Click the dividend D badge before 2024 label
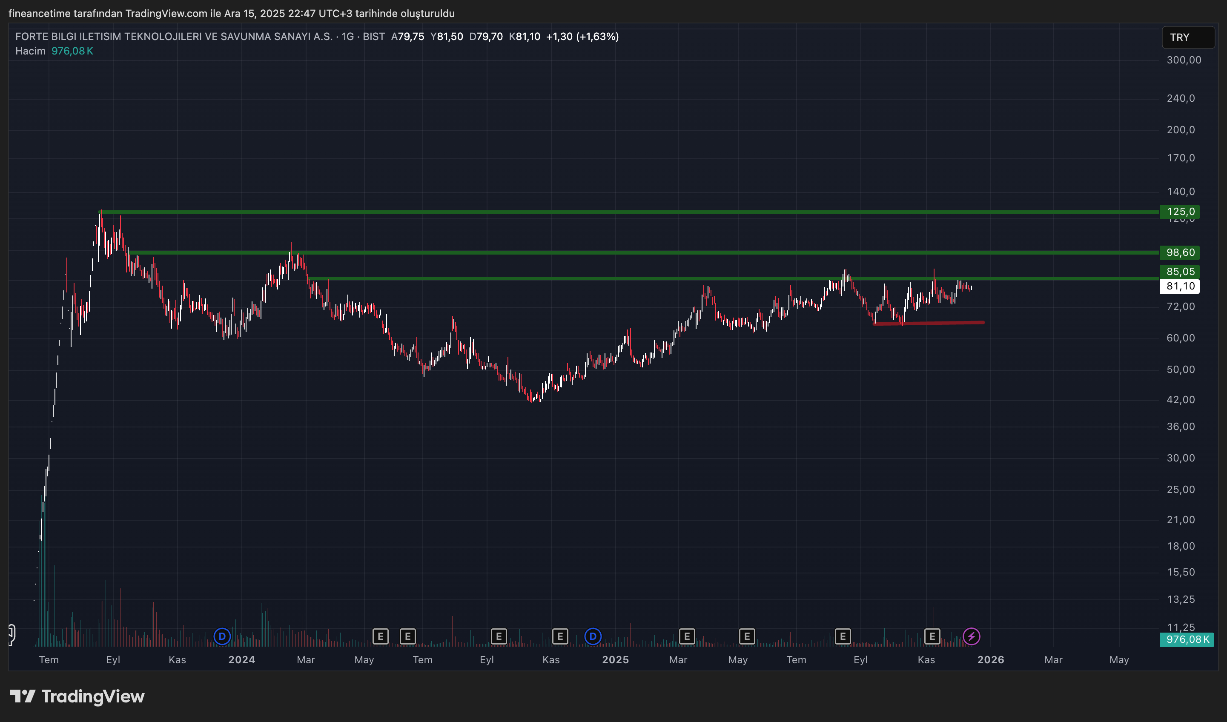Image resolution: width=1227 pixels, height=722 pixels. point(222,636)
